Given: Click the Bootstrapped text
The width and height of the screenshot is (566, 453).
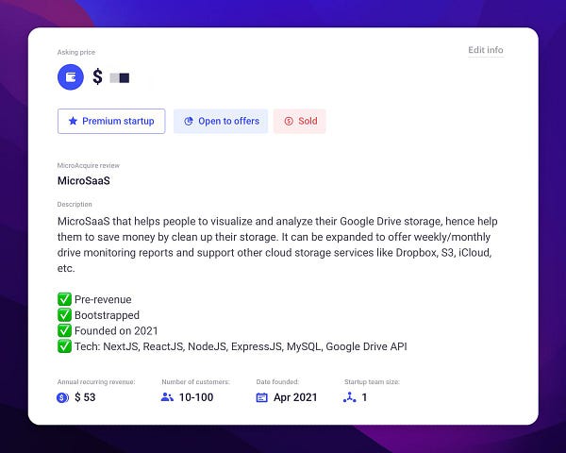Looking at the screenshot, I should (107, 315).
